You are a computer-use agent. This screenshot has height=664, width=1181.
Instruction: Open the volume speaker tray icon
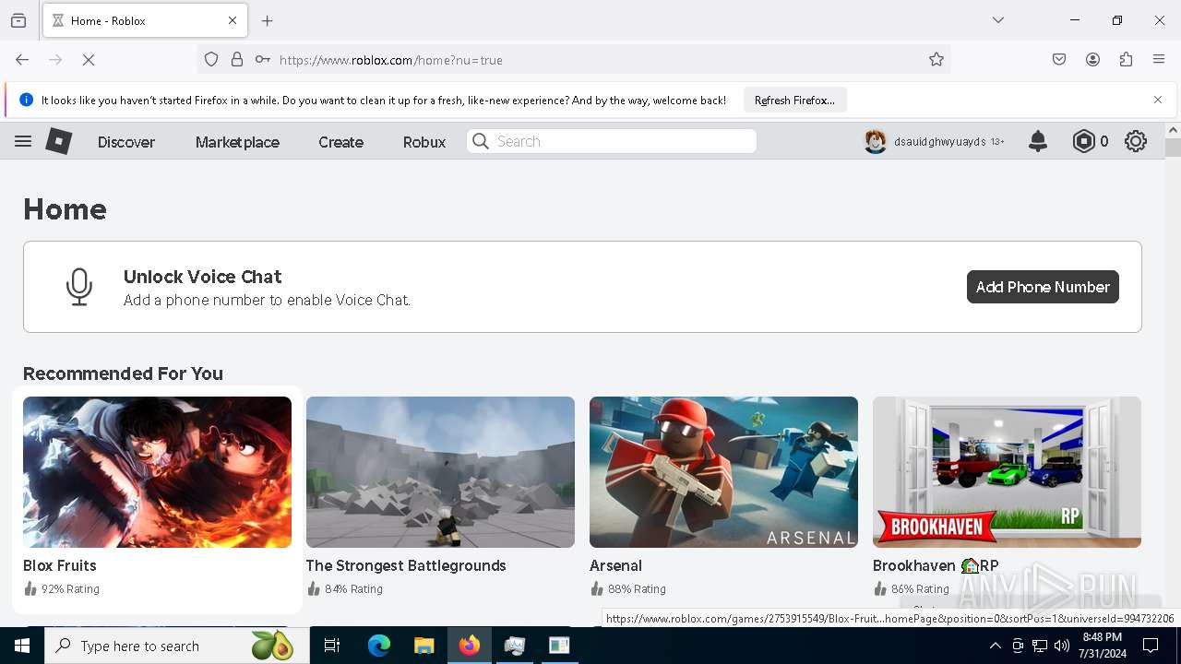tap(1062, 646)
